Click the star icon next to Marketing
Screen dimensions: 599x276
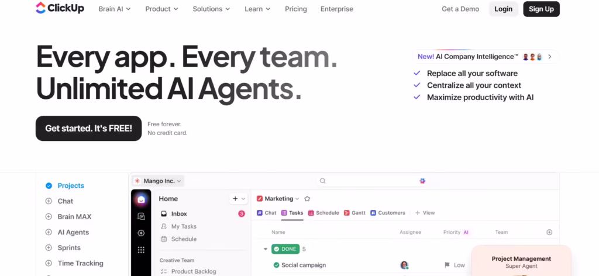click(x=307, y=199)
